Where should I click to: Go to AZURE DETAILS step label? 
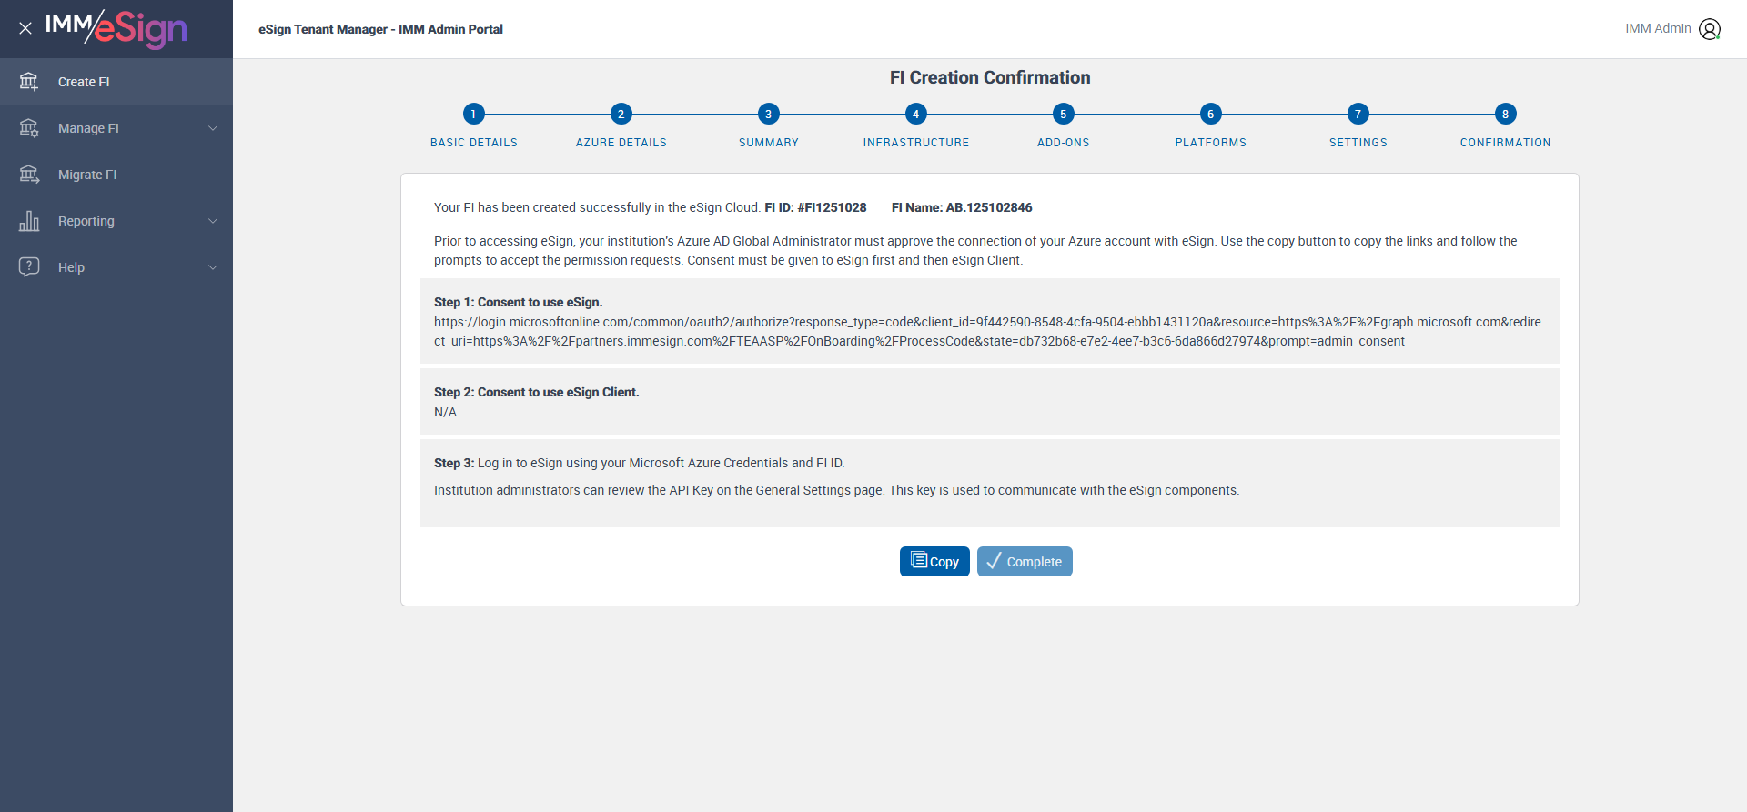(621, 143)
